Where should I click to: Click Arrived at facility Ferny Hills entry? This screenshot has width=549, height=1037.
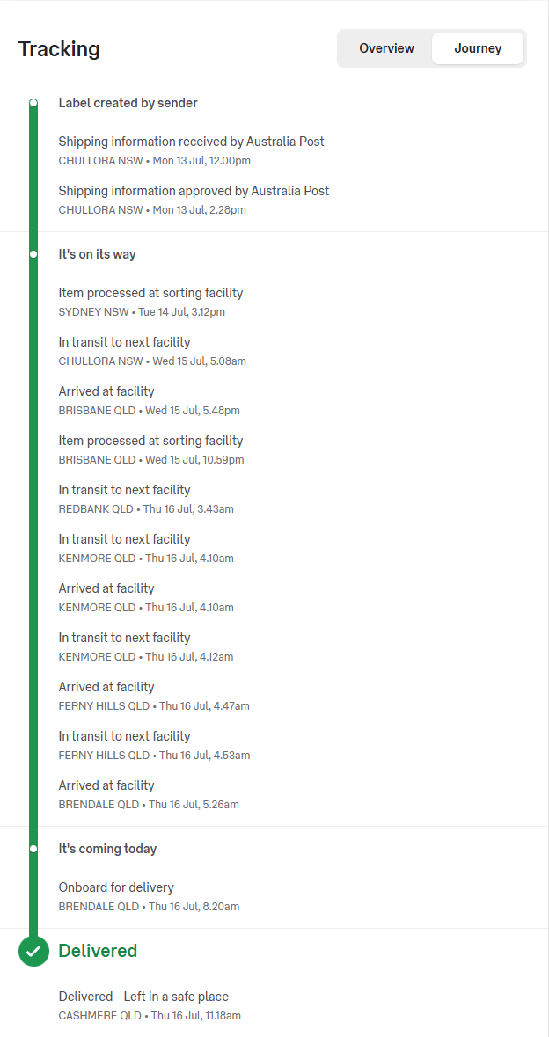pos(154,696)
